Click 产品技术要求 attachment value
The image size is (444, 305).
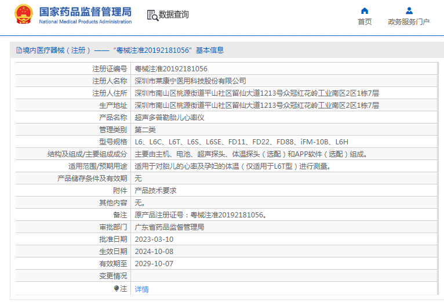coord(155,191)
